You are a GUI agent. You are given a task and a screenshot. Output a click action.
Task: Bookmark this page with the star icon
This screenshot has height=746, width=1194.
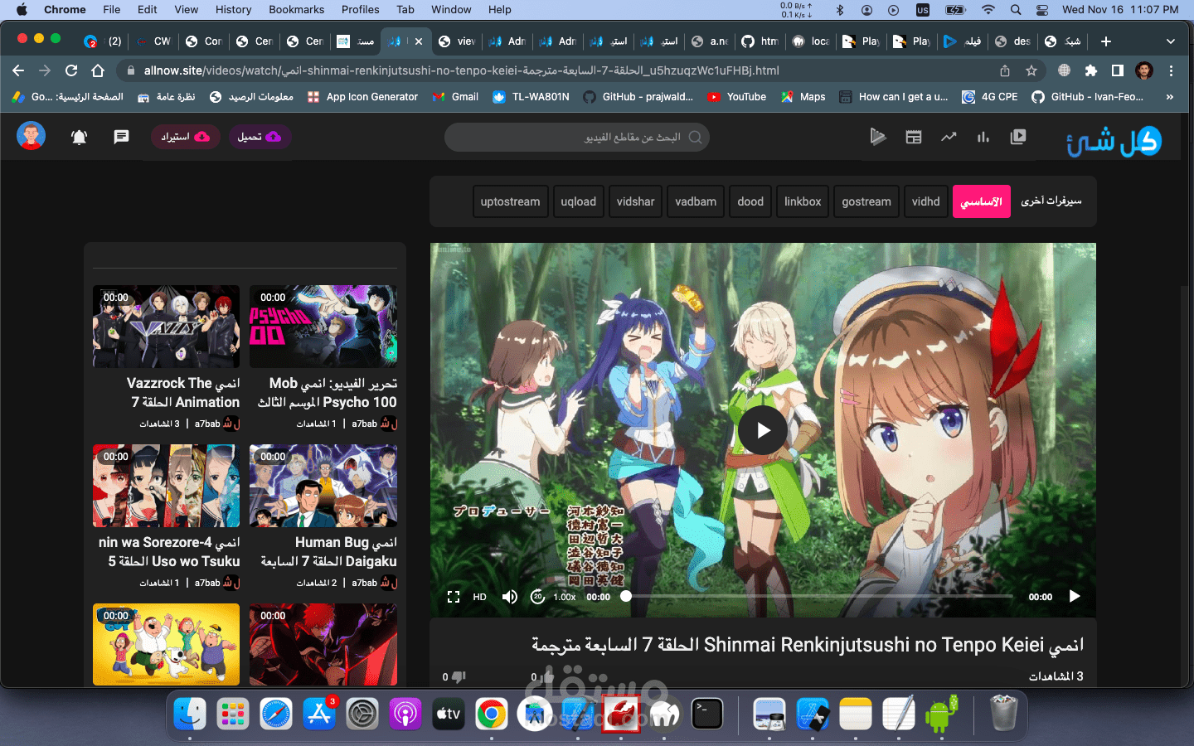pos(1031,70)
